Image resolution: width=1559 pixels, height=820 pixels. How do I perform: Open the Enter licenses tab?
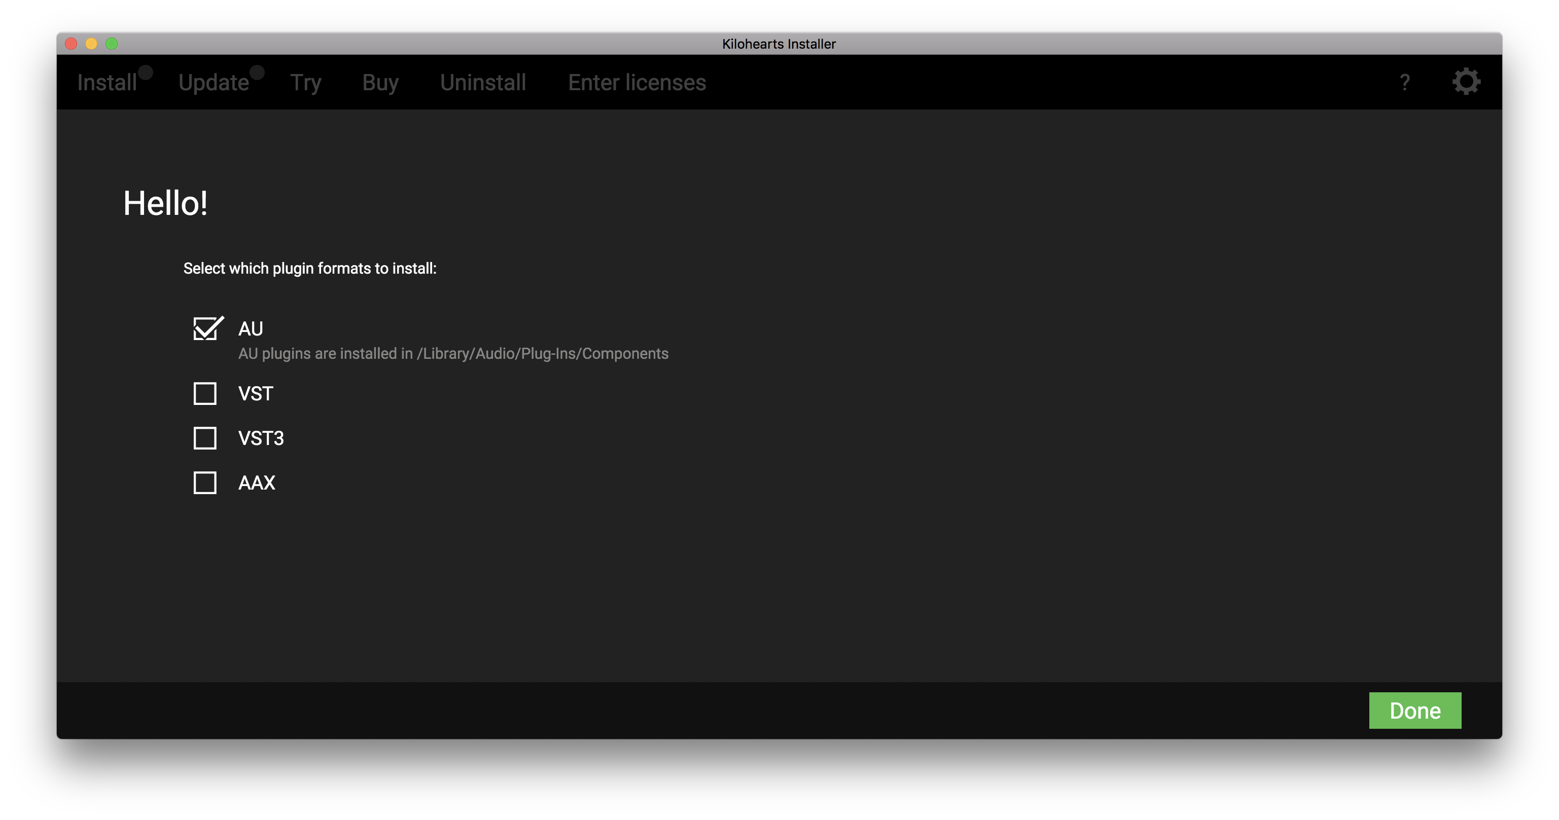tap(636, 83)
